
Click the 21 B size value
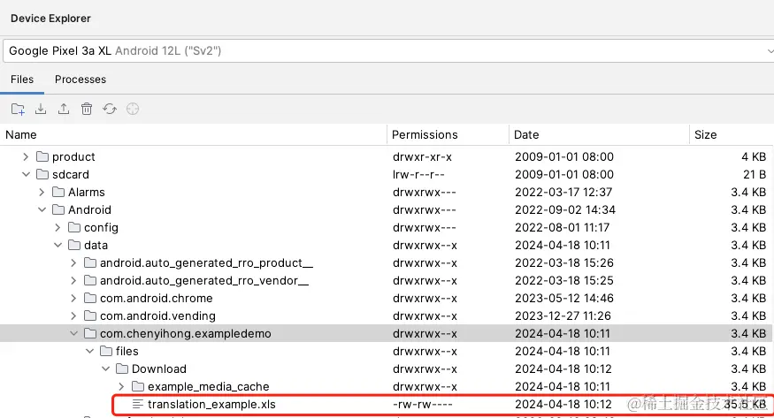(755, 174)
